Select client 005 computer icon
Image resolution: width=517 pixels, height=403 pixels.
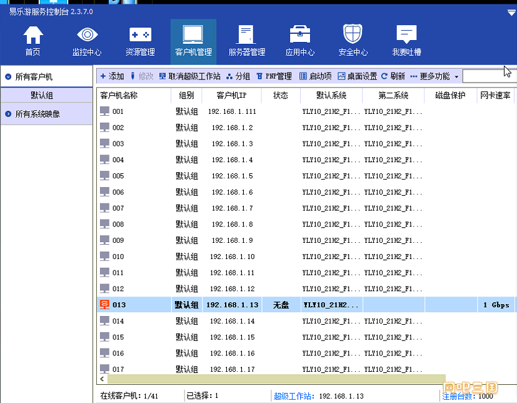point(104,176)
